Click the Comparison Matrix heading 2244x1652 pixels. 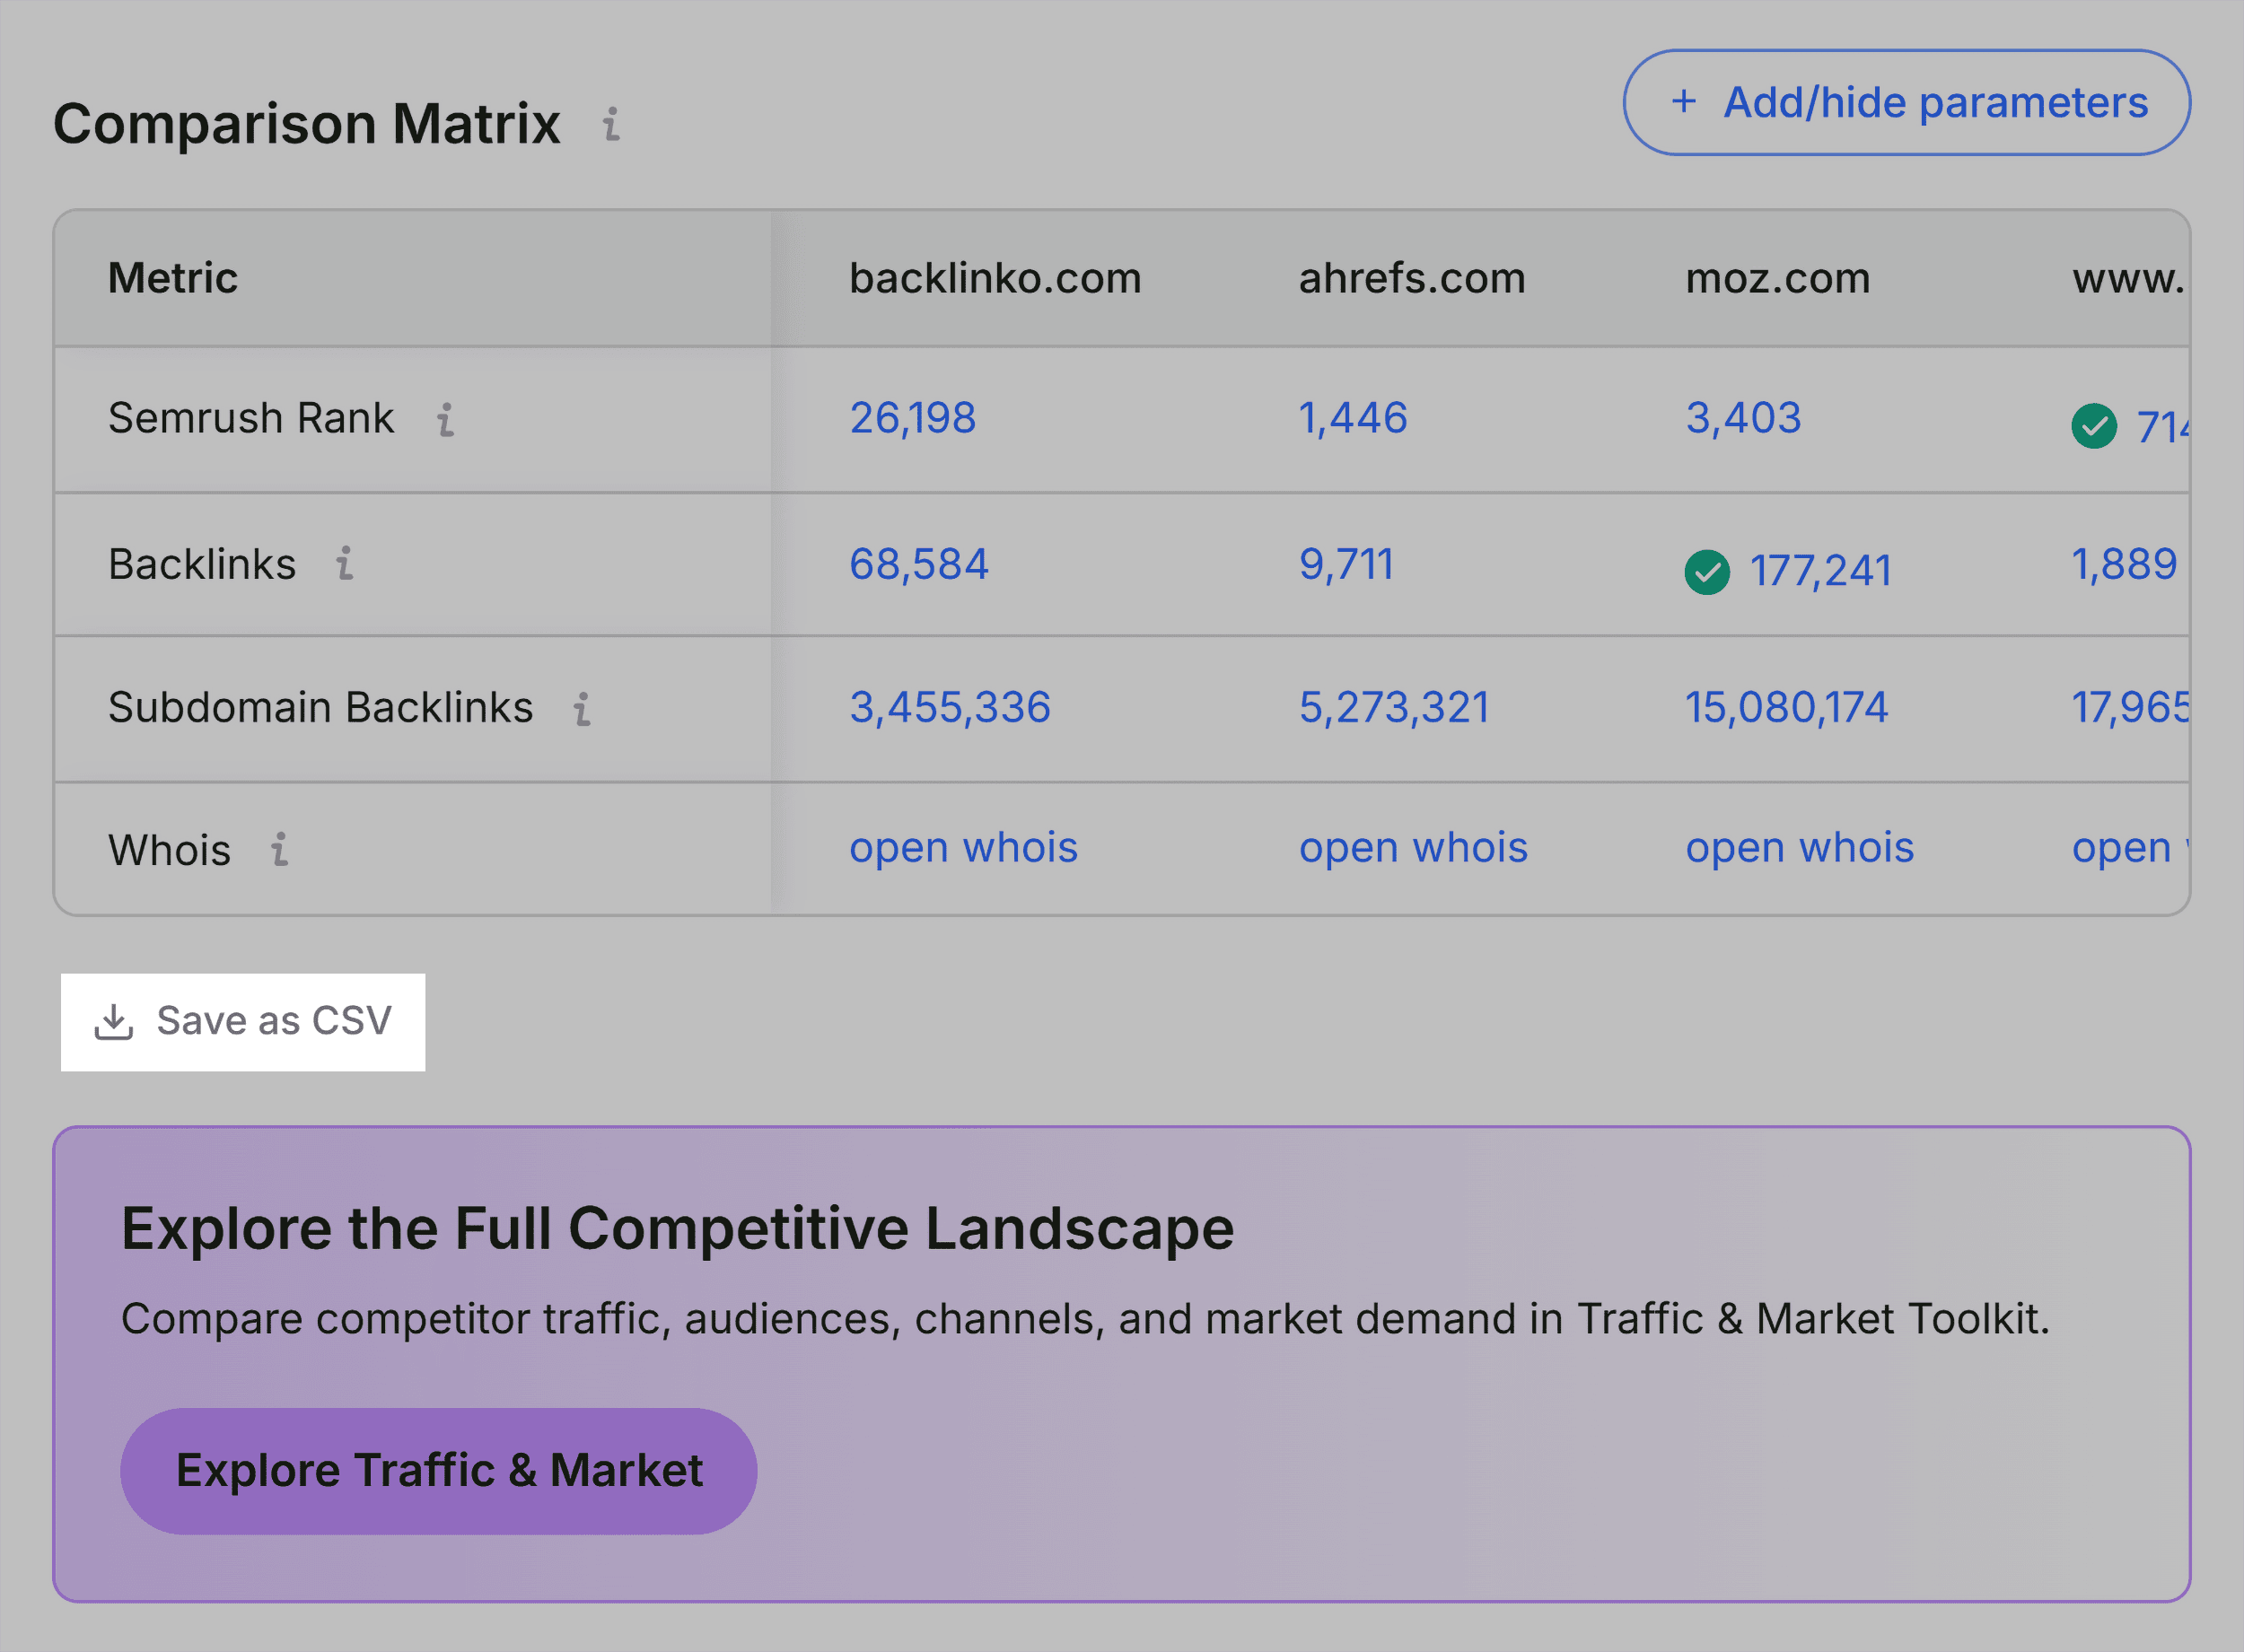306,124
